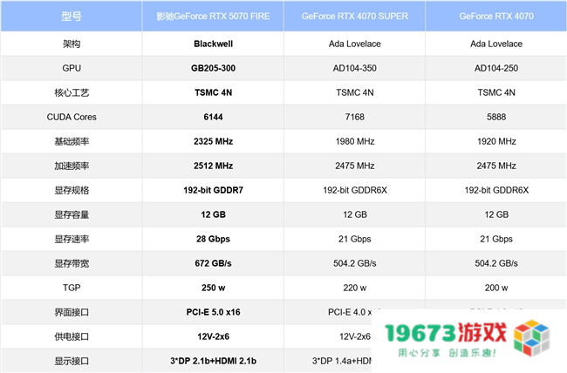
Task: Click the '192-bit GDDR7' cell
Action: (x=213, y=190)
